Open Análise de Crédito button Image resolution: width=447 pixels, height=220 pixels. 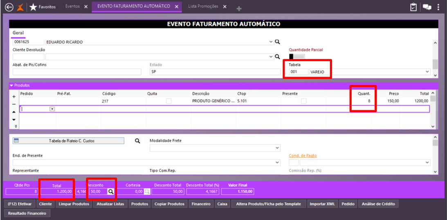378,204
